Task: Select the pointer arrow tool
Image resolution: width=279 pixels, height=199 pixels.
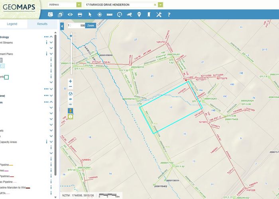Action: click(x=90, y=15)
